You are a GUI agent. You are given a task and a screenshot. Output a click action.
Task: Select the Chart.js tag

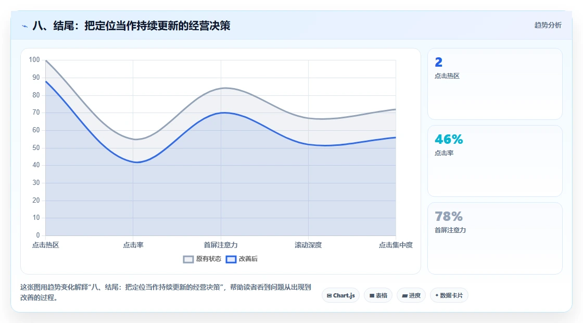[x=340, y=295]
